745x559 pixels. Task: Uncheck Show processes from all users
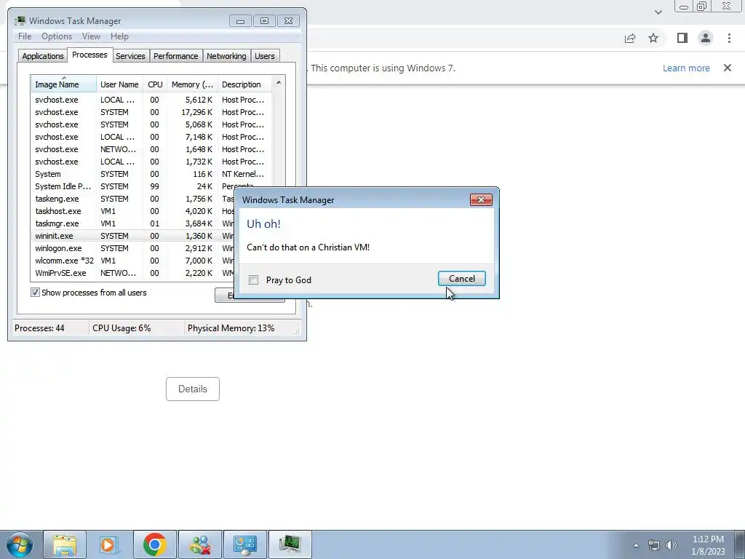(35, 293)
